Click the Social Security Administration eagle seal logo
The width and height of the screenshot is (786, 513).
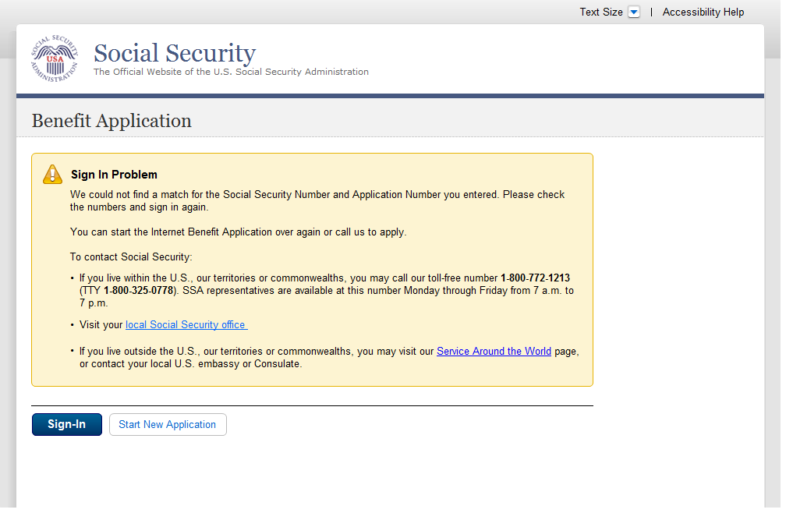point(55,59)
